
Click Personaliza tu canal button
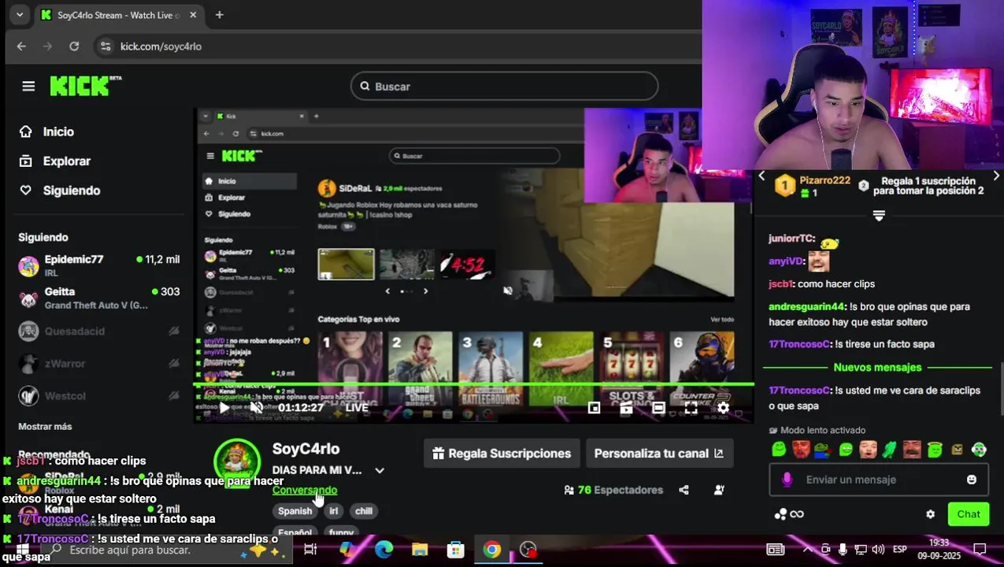tap(660, 454)
